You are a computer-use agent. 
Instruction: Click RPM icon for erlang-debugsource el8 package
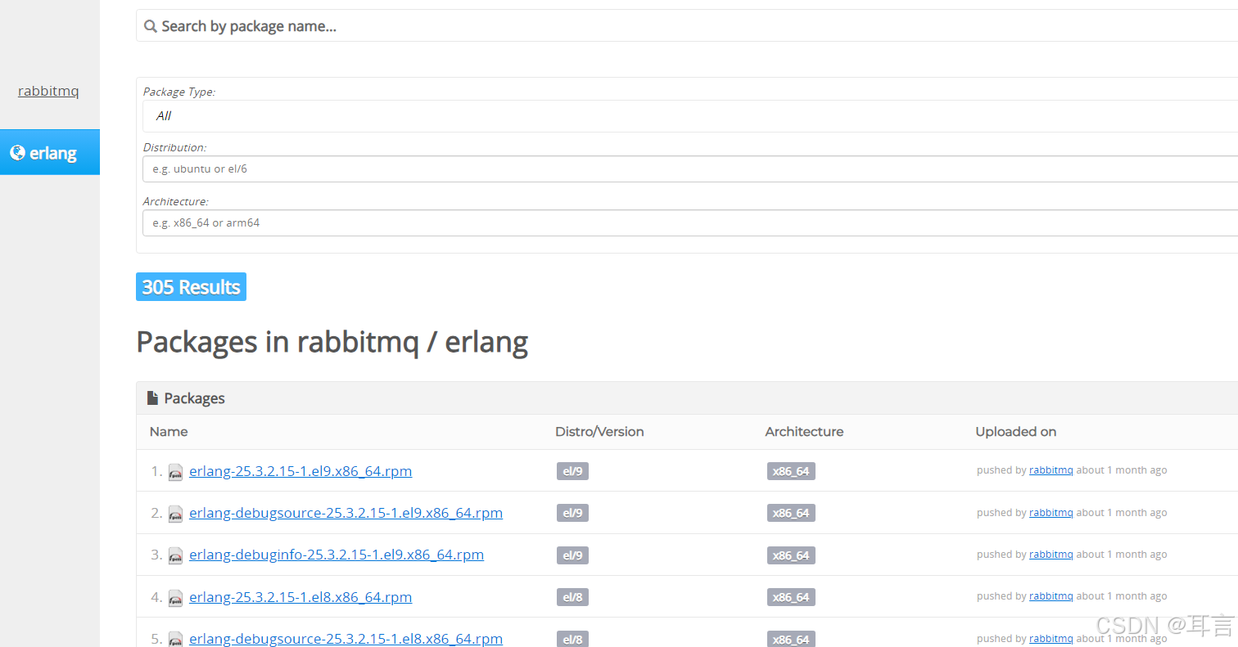point(175,639)
